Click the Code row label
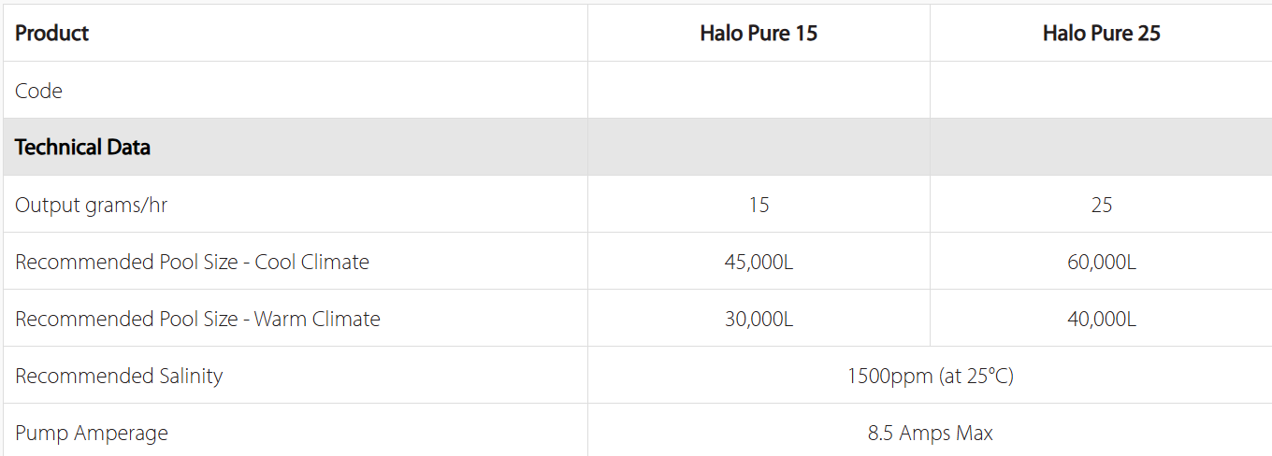This screenshot has height=456, width=1272. [x=38, y=91]
